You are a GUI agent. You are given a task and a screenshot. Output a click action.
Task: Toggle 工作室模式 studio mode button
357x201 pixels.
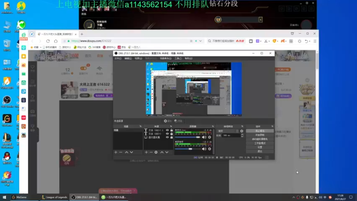(260, 143)
